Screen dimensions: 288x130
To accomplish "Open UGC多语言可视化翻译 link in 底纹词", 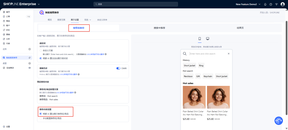I will (x=95, y=54).
